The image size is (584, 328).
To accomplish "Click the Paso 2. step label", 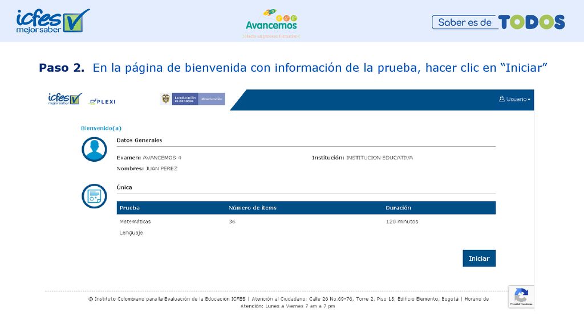I will (x=62, y=68).
